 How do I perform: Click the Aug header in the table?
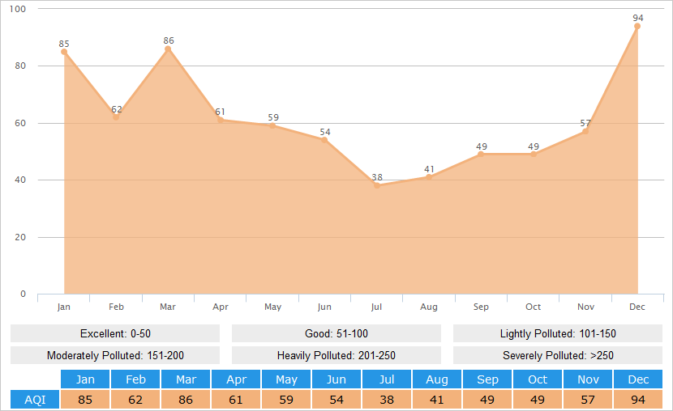click(437, 379)
